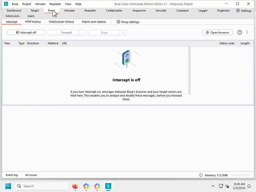Open the View menu
This screenshot has width=256, height=192.
pyautogui.click(x=68, y=4)
